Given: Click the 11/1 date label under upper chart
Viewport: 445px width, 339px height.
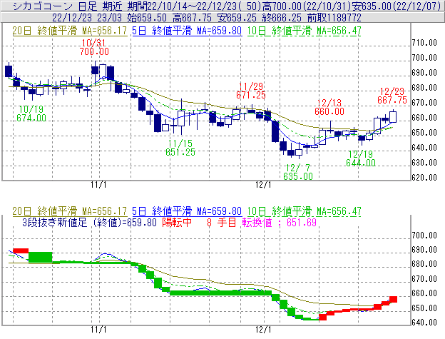Looking at the screenshot, I should pyautogui.click(x=98, y=185).
